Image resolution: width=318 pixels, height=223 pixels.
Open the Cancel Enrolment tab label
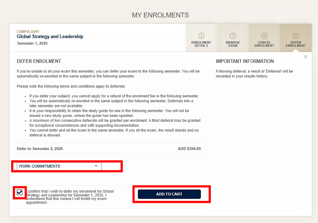click(264, 44)
